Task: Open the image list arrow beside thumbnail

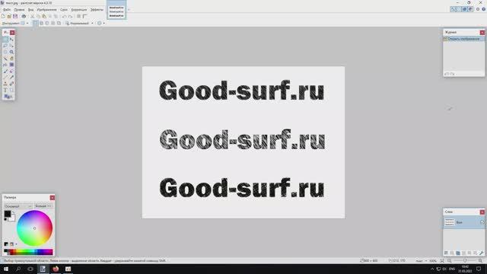Action: [x=129, y=10]
